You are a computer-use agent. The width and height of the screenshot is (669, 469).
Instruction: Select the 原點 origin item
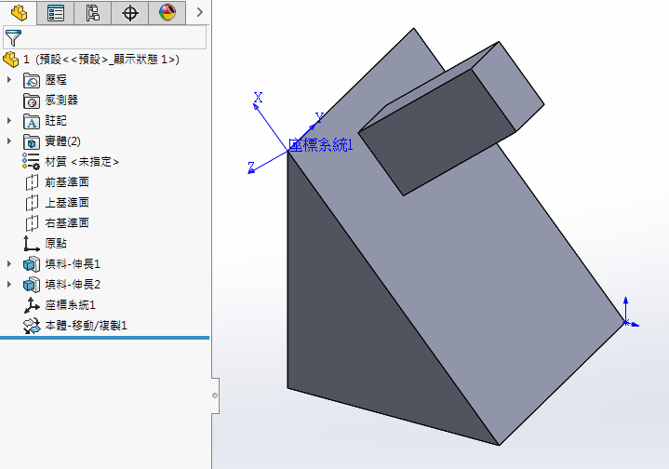pyautogui.click(x=56, y=244)
